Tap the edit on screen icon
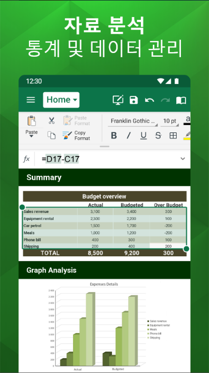Viewport: 209px width, 373px height. [118, 100]
